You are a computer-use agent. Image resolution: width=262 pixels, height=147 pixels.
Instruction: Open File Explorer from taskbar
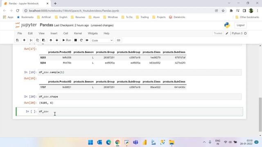(172, 143)
